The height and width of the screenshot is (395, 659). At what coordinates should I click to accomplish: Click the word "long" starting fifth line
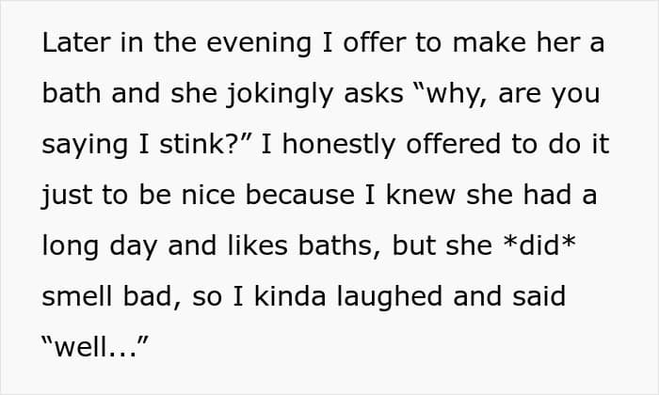pyautogui.click(x=66, y=245)
